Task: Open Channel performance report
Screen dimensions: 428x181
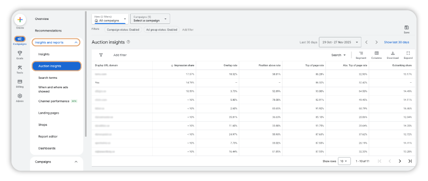Action: tap(54, 101)
